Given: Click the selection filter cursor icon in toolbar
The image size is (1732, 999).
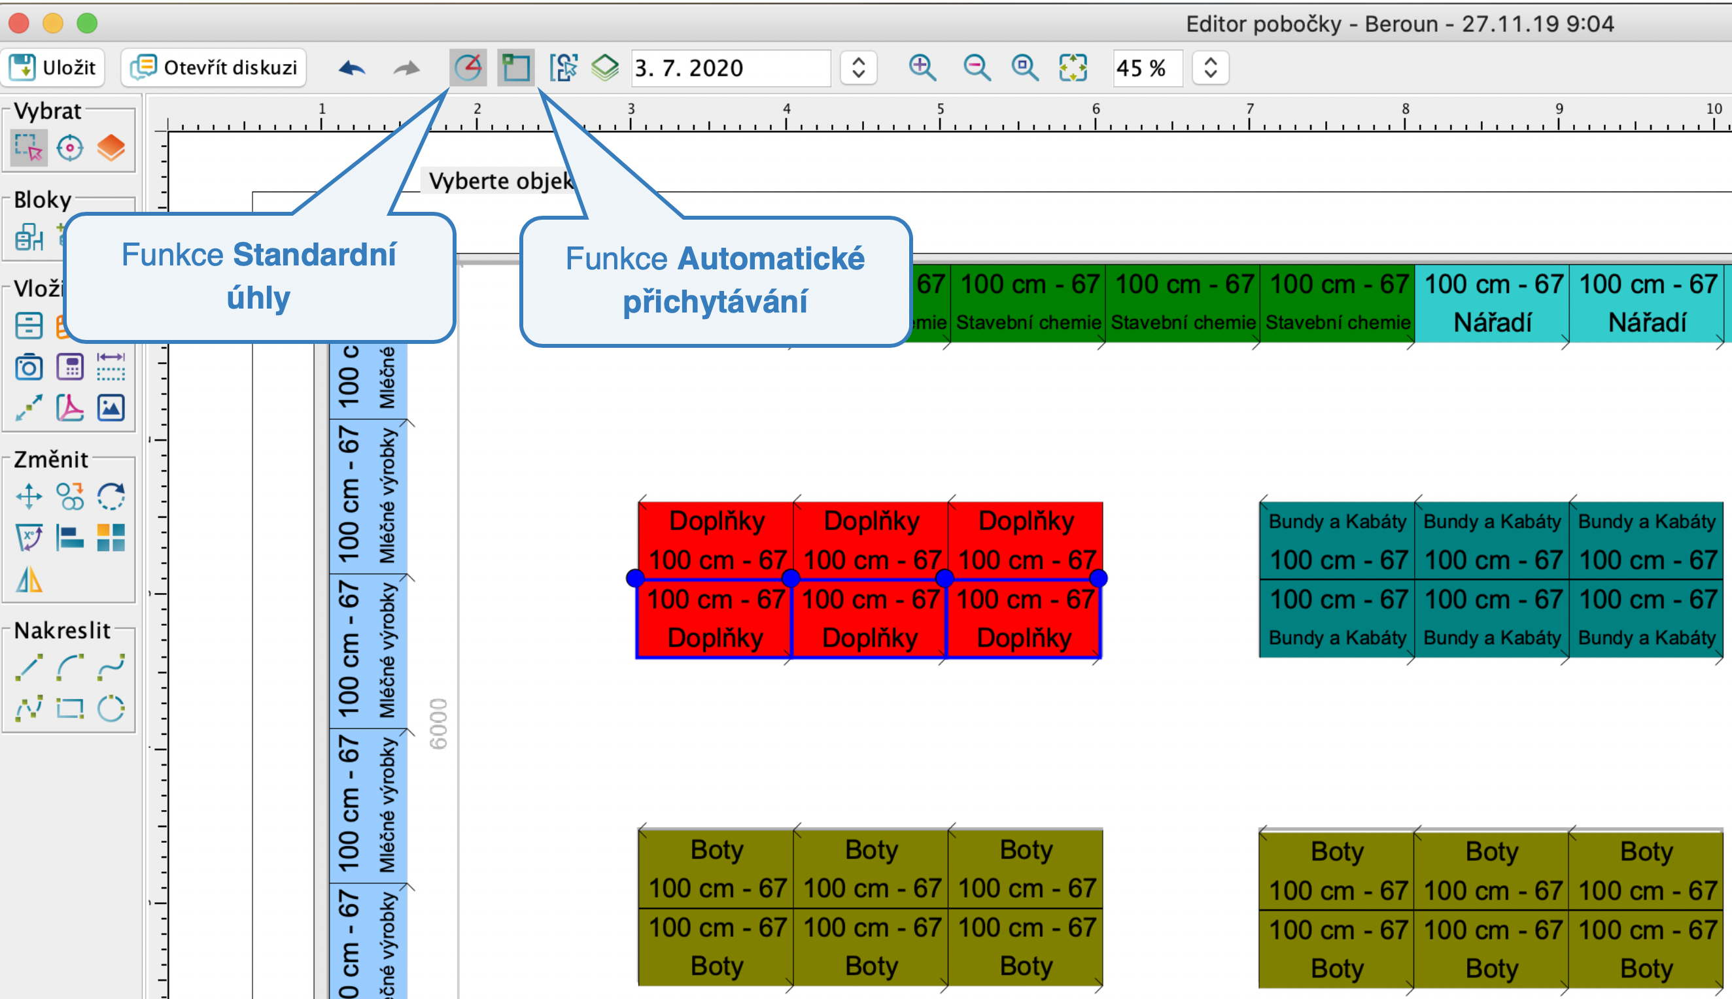Looking at the screenshot, I should [x=563, y=67].
